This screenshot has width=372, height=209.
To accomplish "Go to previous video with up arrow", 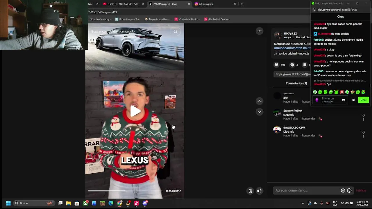I will 260,101.
